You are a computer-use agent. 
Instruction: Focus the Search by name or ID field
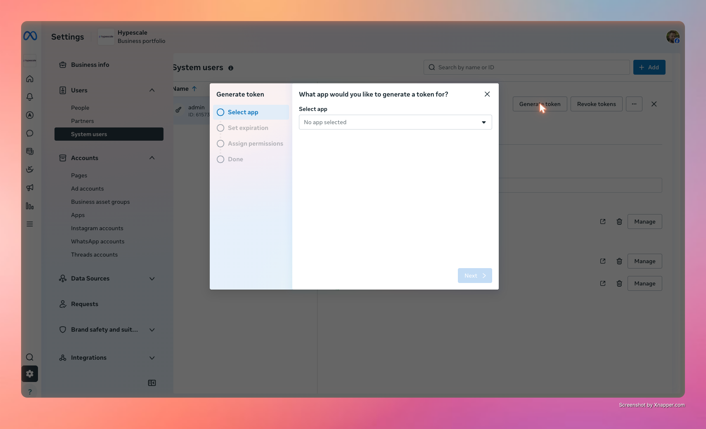[x=527, y=67]
